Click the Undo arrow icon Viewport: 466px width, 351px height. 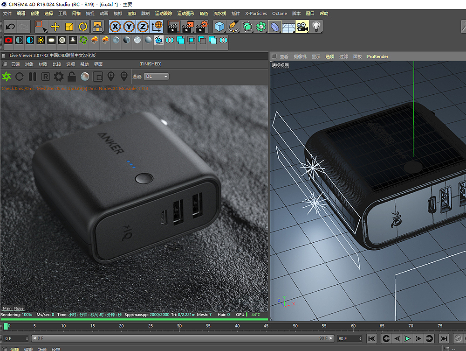(x=10, y=27)
